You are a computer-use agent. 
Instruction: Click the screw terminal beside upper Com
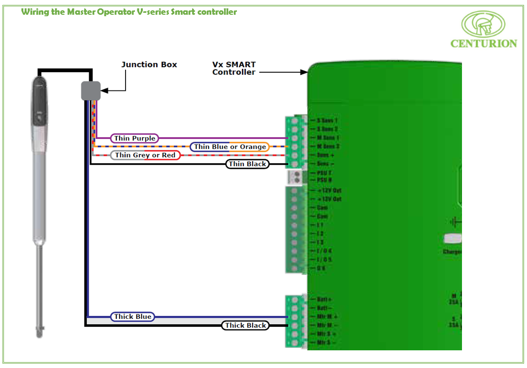tap(294, 208)
